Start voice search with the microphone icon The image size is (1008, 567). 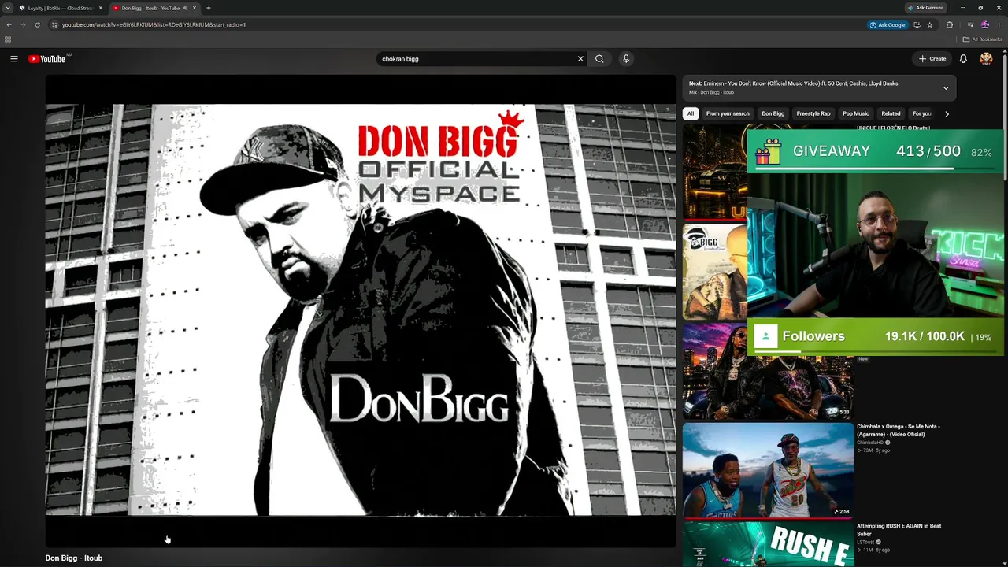(x=626, y=59)
